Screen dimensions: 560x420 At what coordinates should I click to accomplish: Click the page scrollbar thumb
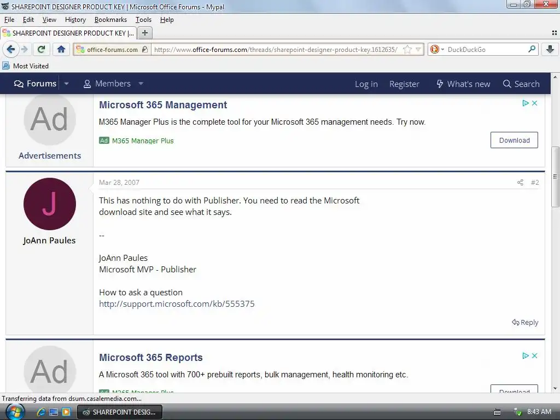tap(555, 177)
